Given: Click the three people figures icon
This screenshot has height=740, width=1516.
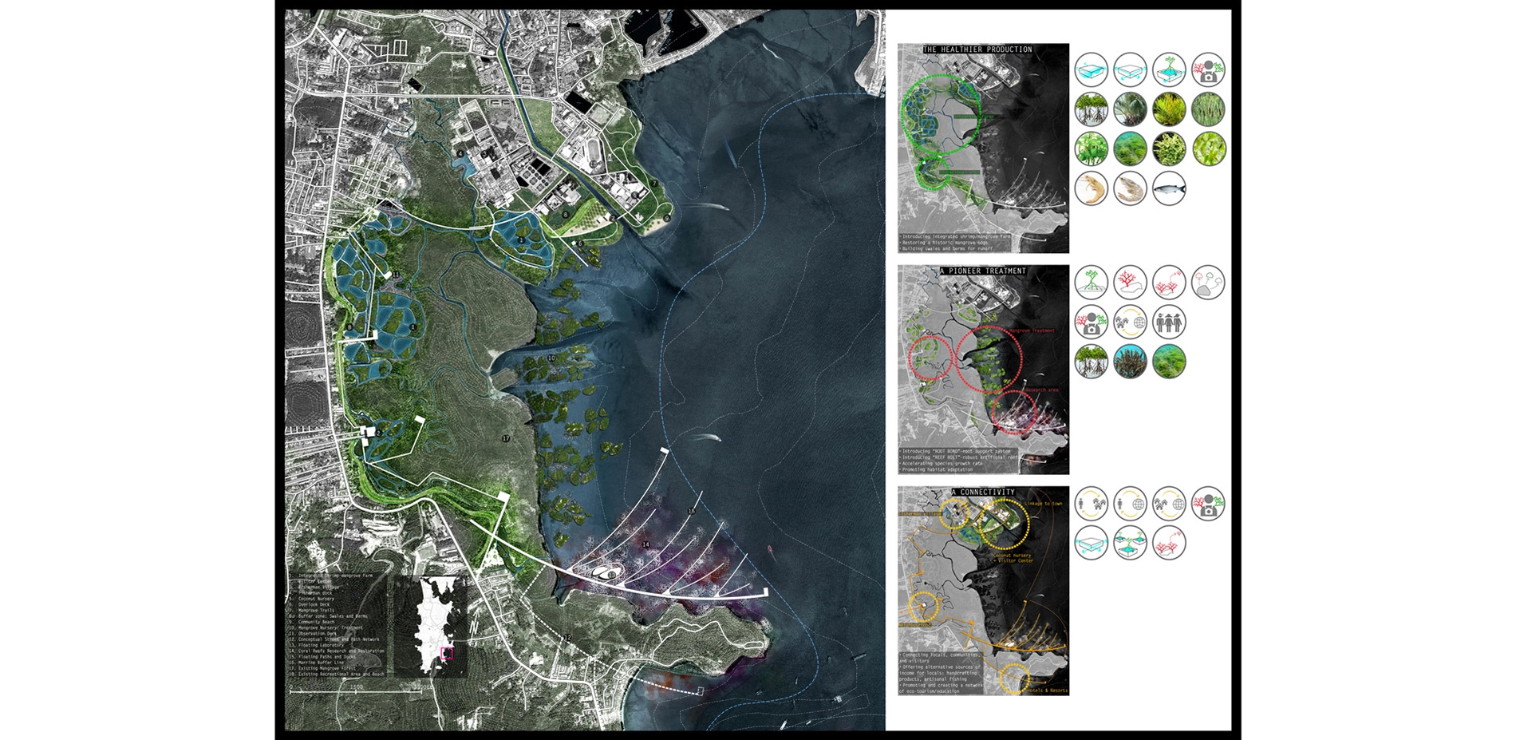Looking at the screenshot, I should coord(1169,323).
